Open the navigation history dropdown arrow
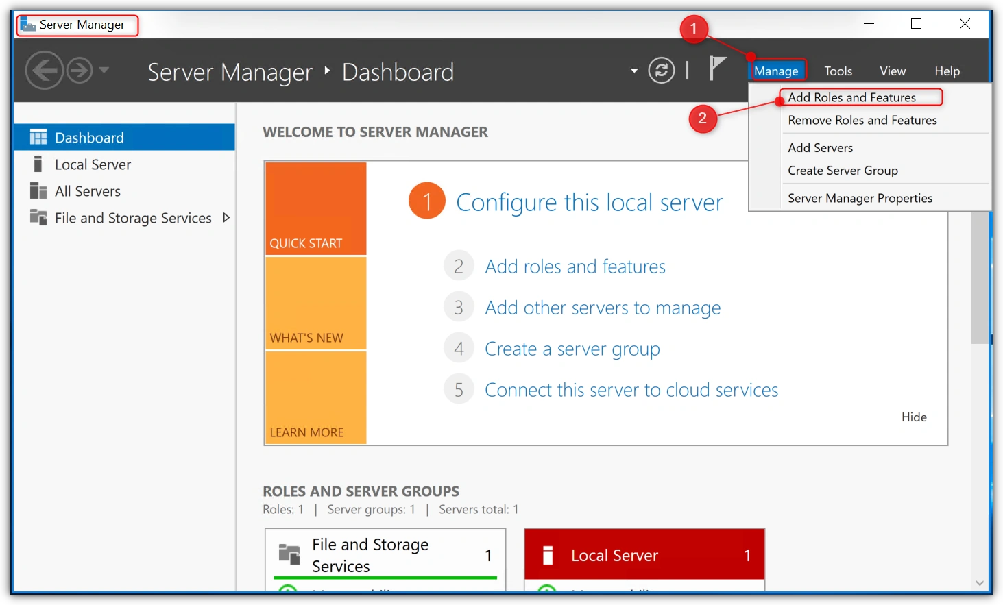This screenshot has height=605, width=1003. (x=104, y=70)
